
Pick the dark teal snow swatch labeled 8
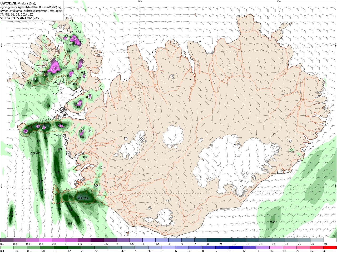[x=214, y=240]
